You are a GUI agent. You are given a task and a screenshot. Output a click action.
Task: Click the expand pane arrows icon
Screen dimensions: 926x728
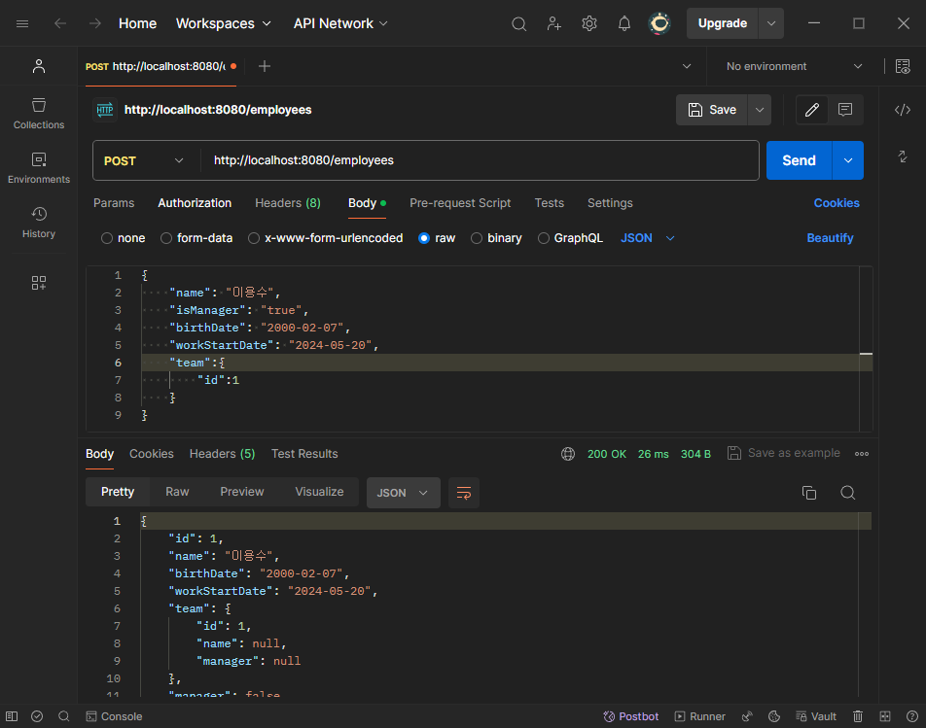(903, 156)
